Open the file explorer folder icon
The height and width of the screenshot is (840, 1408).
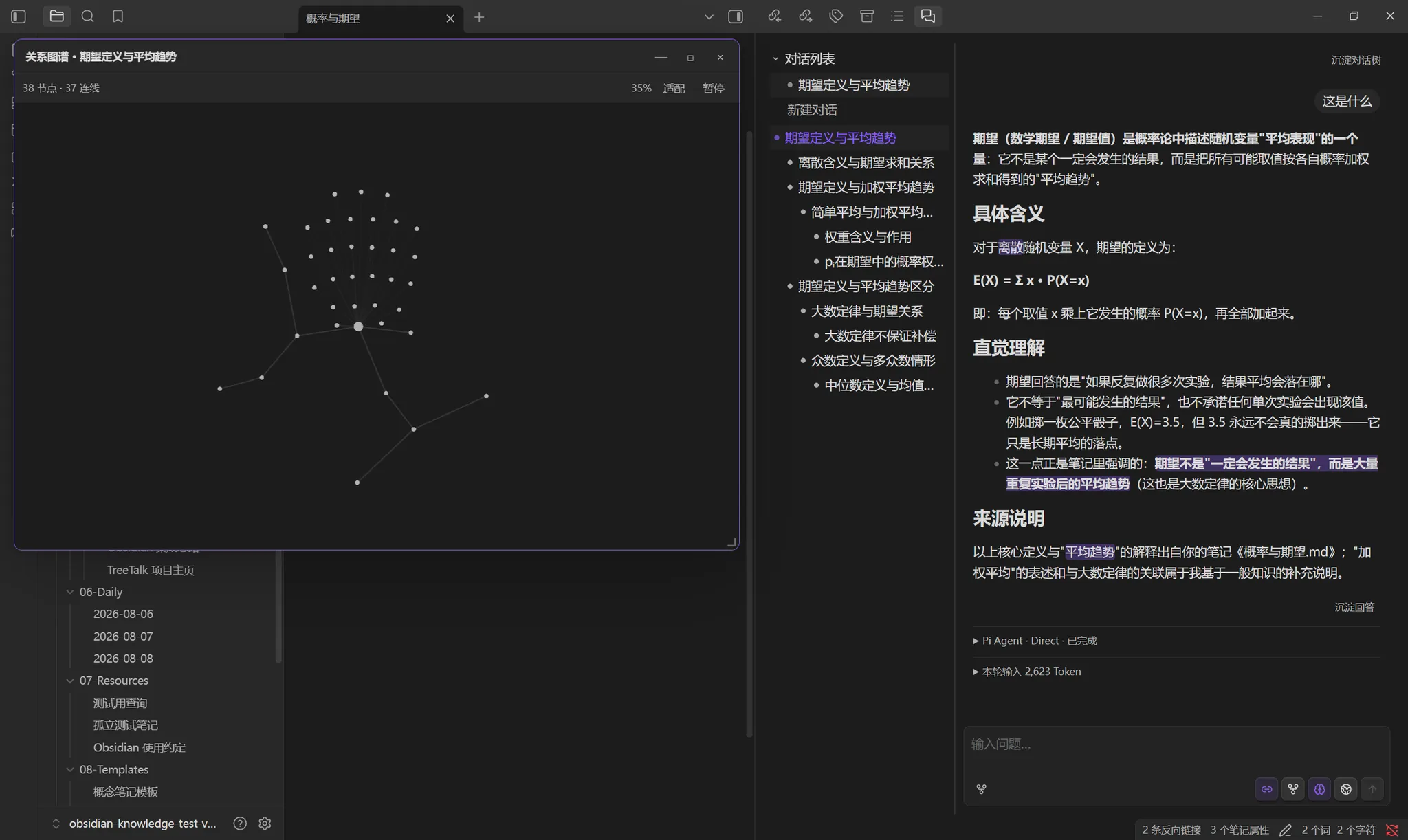(x=57, y=16)
